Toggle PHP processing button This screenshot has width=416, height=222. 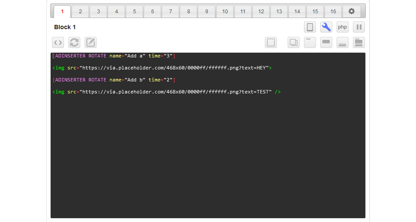pyautogui.click(x=343, y=27)
